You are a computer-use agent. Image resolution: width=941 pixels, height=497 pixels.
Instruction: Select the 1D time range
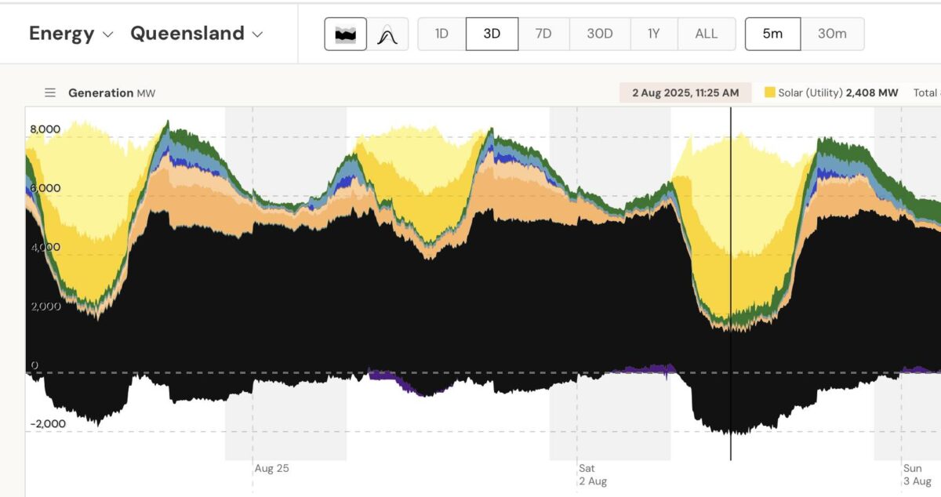[x=441, y=34]
